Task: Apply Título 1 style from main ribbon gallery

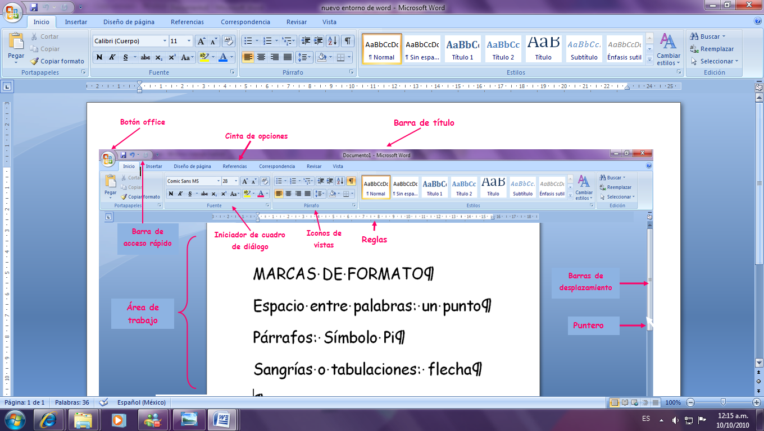Action: [x=463, y=48]
